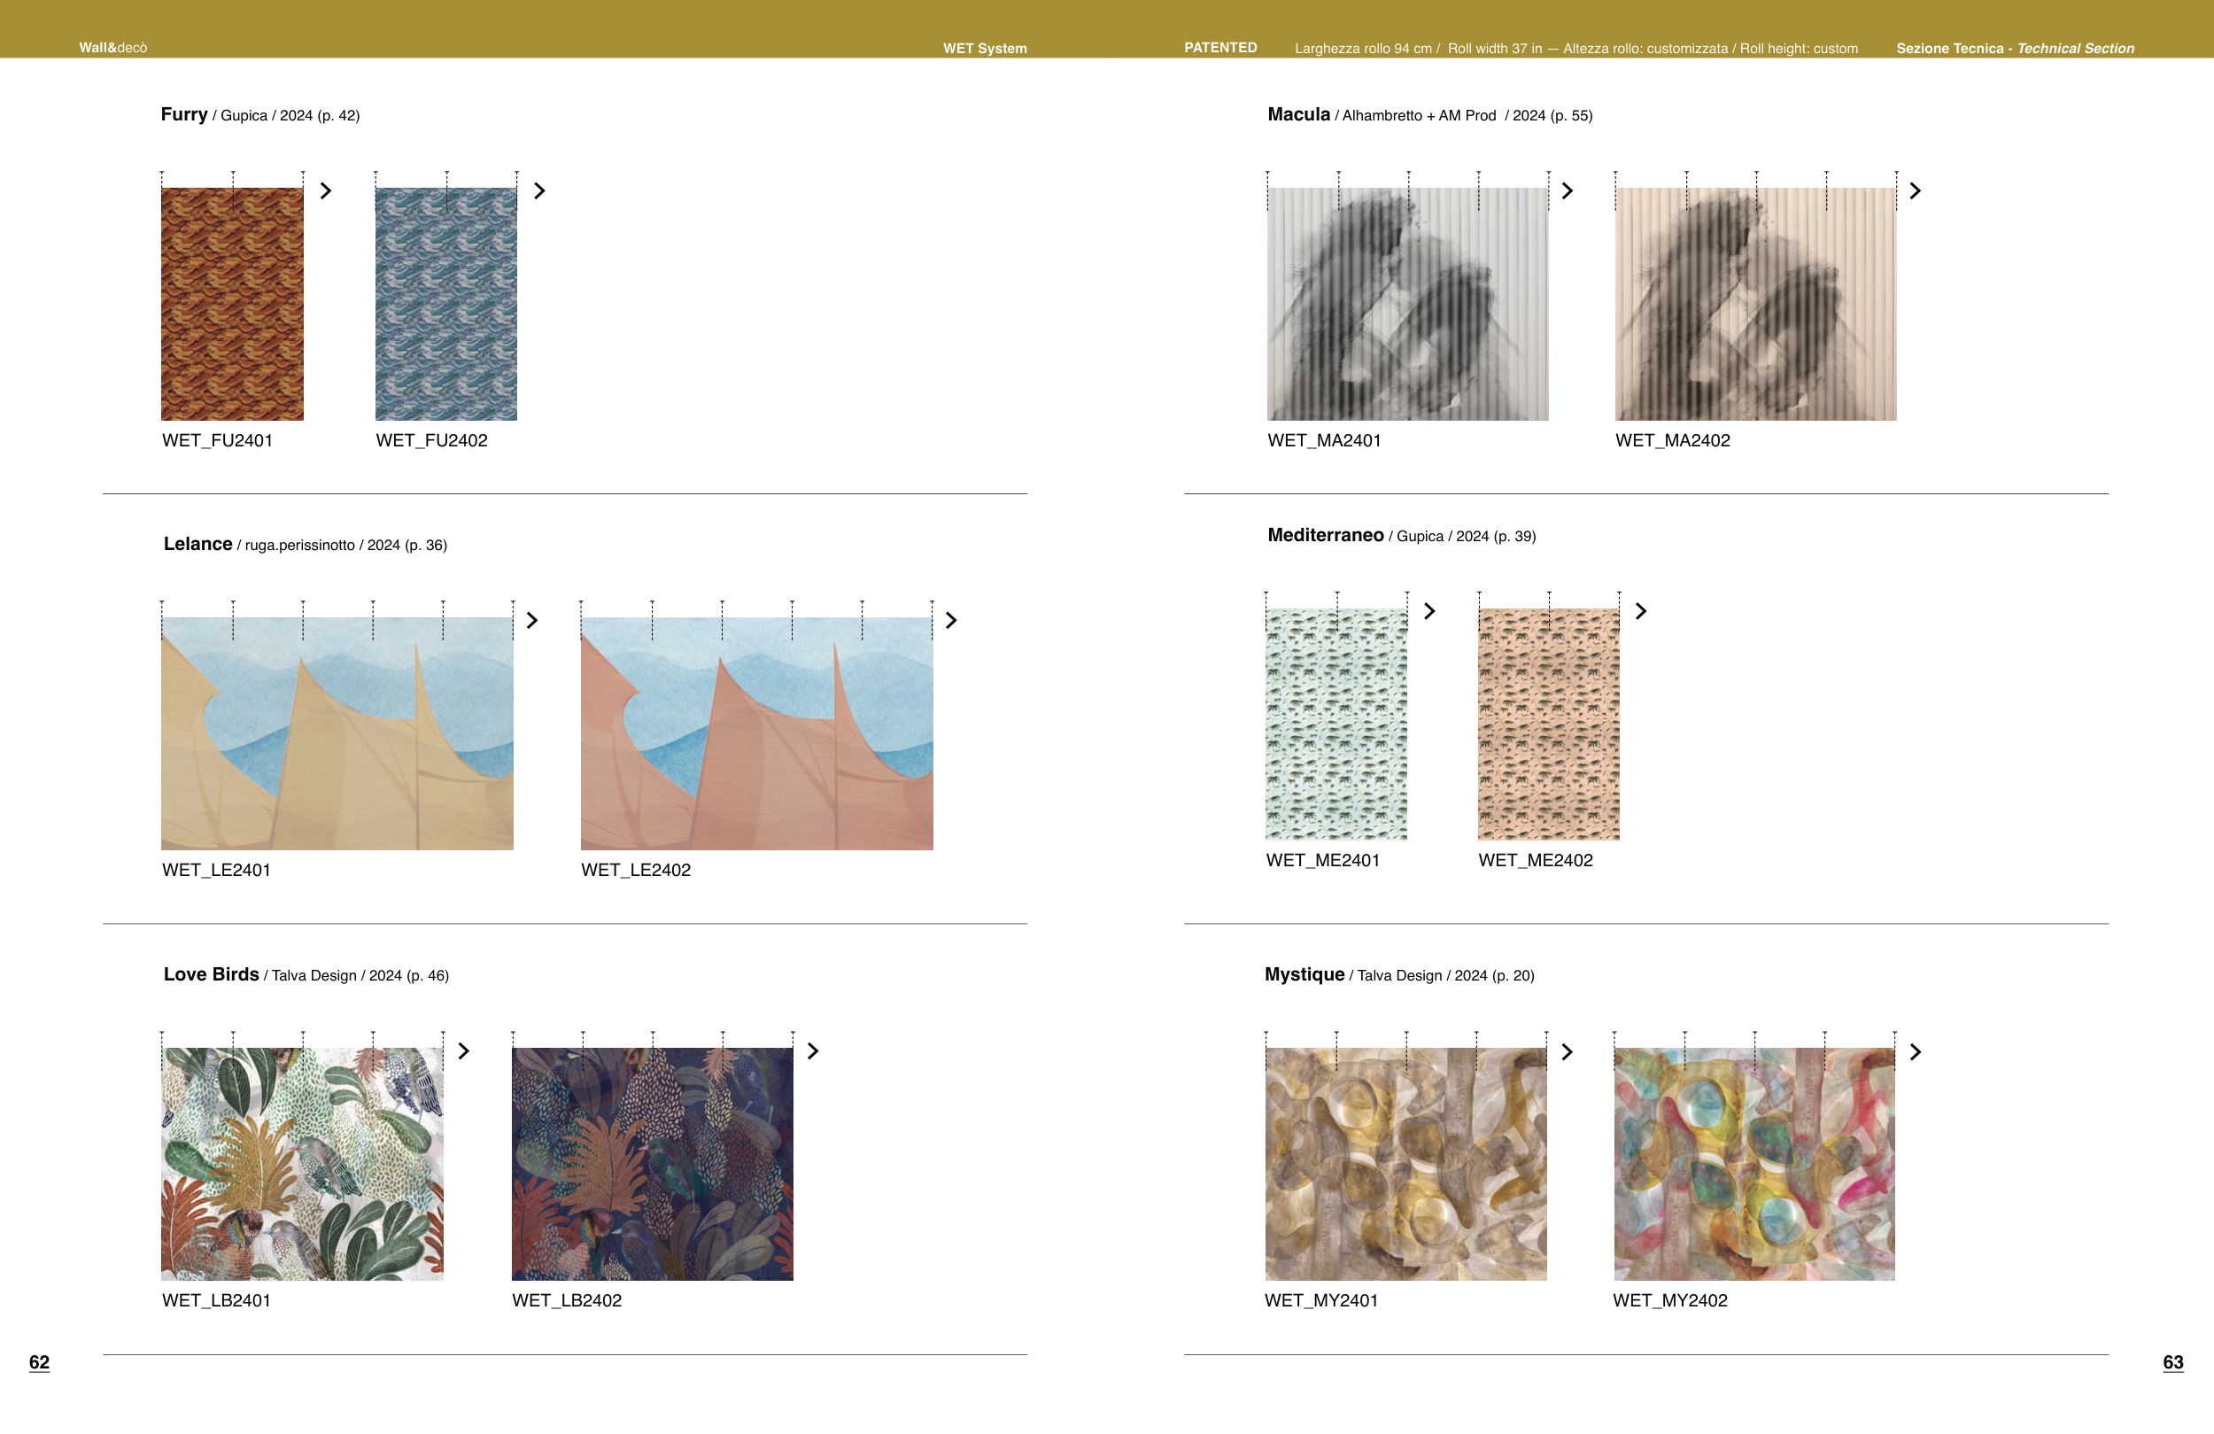Select the WET System header label
The height and width of the screenshot is (1434, 2214).
984,49
